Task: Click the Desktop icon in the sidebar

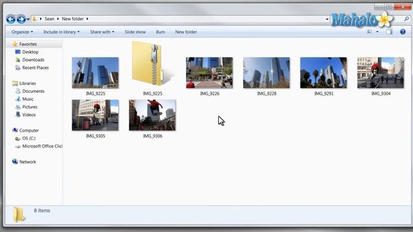Action: pos(17,52)
